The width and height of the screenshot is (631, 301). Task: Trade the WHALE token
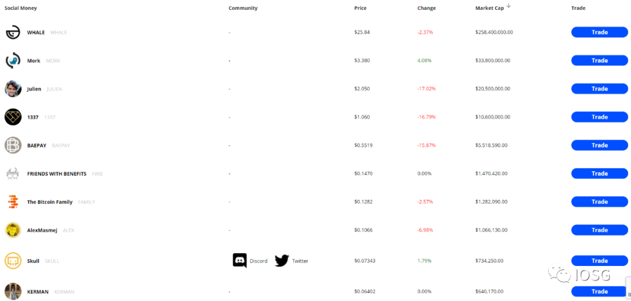point(599,32)
